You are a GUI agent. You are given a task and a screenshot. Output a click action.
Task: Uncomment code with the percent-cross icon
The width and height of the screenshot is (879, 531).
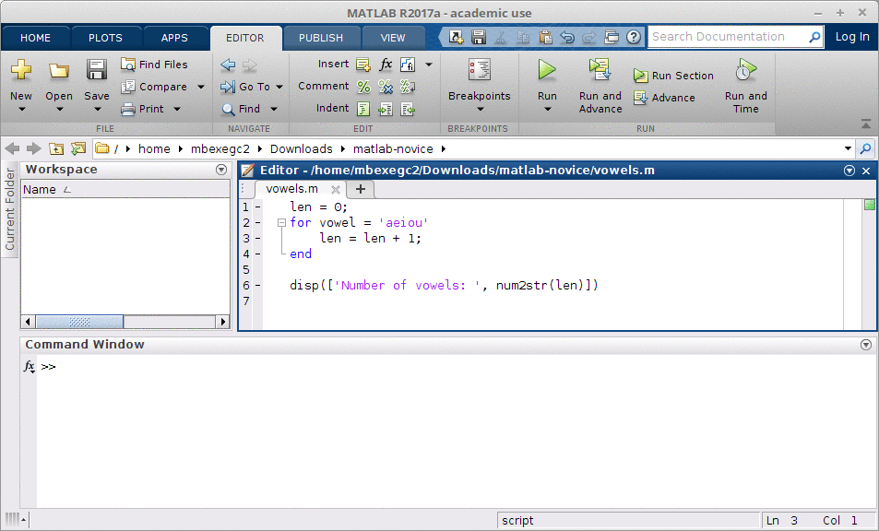(x=385, y=86)
